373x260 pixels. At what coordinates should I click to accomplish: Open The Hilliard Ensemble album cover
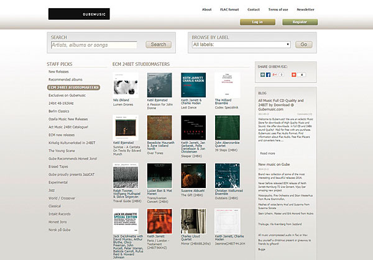pos(228,85)
